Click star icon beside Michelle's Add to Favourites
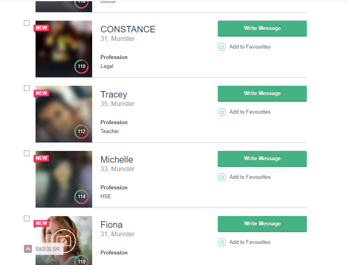This screenshot has width=348, height=265. 222,177
